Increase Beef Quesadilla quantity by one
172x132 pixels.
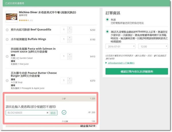click(x=70, y=28)
